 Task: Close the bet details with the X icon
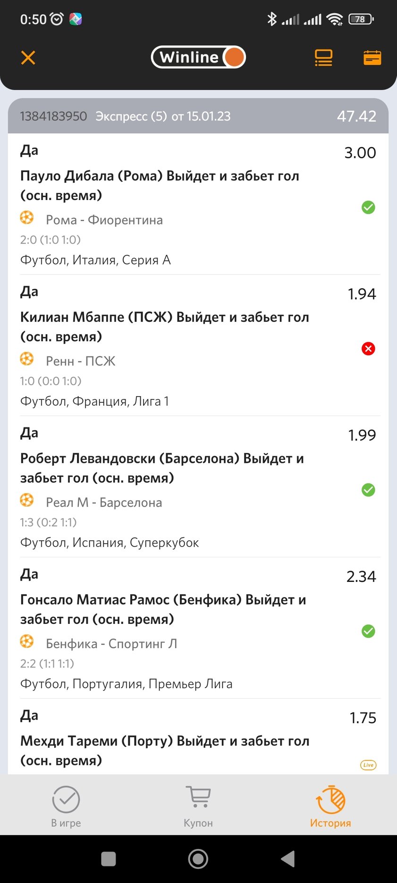(28, 58)
